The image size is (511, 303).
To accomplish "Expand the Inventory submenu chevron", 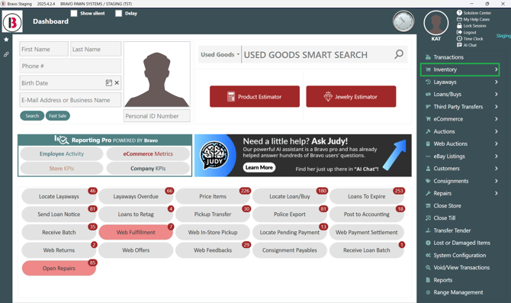I will click(x=496, y=69).
